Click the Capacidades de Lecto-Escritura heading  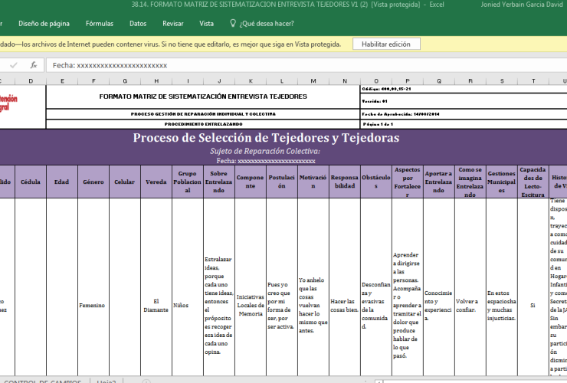click(x=533, y=182)
